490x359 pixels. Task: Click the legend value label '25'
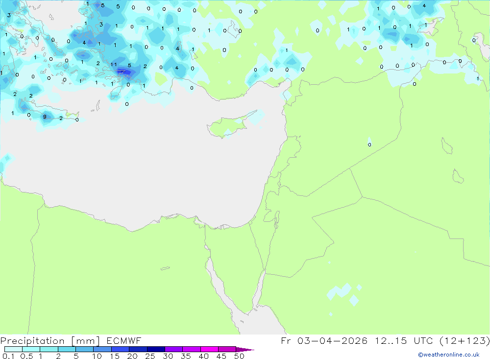click(150, 356)
